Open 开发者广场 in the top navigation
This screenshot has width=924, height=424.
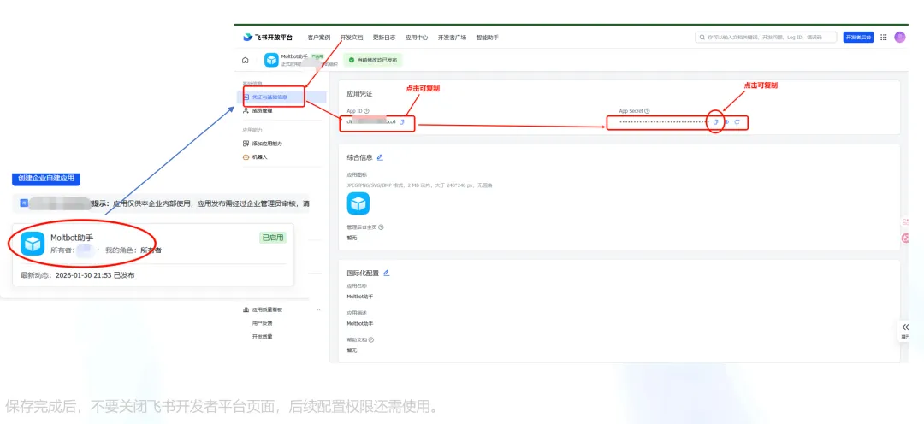pos(452,37)
